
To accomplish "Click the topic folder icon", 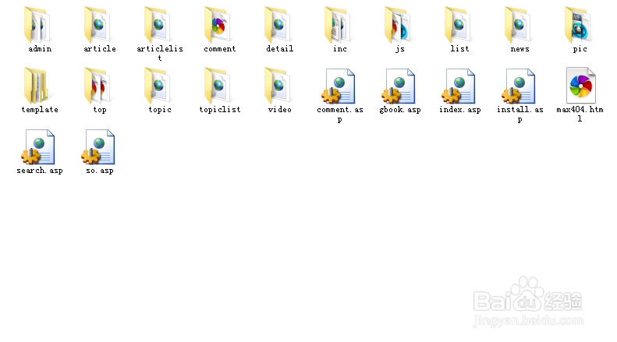I will [158, 86].
